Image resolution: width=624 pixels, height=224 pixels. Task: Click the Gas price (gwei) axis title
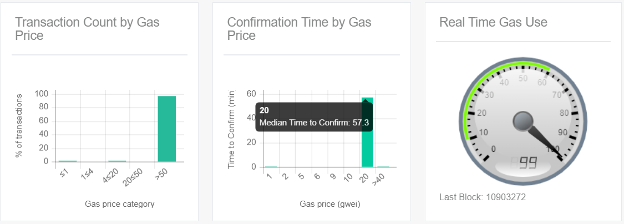click(330, 204)
